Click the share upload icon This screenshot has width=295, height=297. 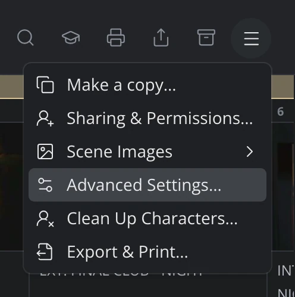(x=161, y=38)
